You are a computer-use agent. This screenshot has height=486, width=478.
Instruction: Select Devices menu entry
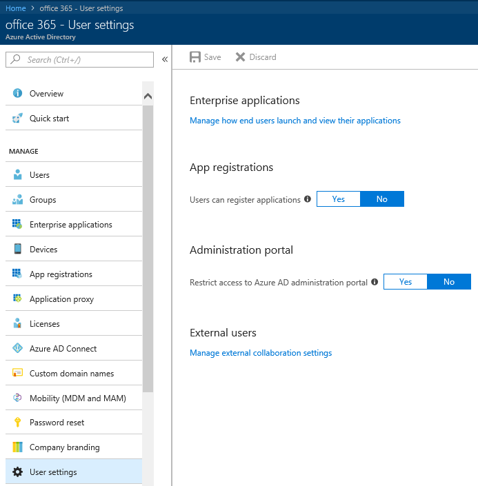pos(74,249)
